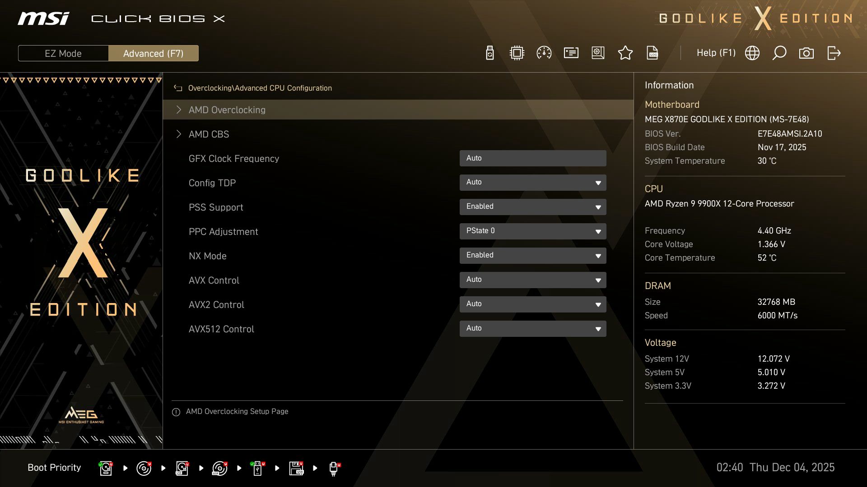
Task: Expand the AMD CBS submenu
Action: (209, 134)
